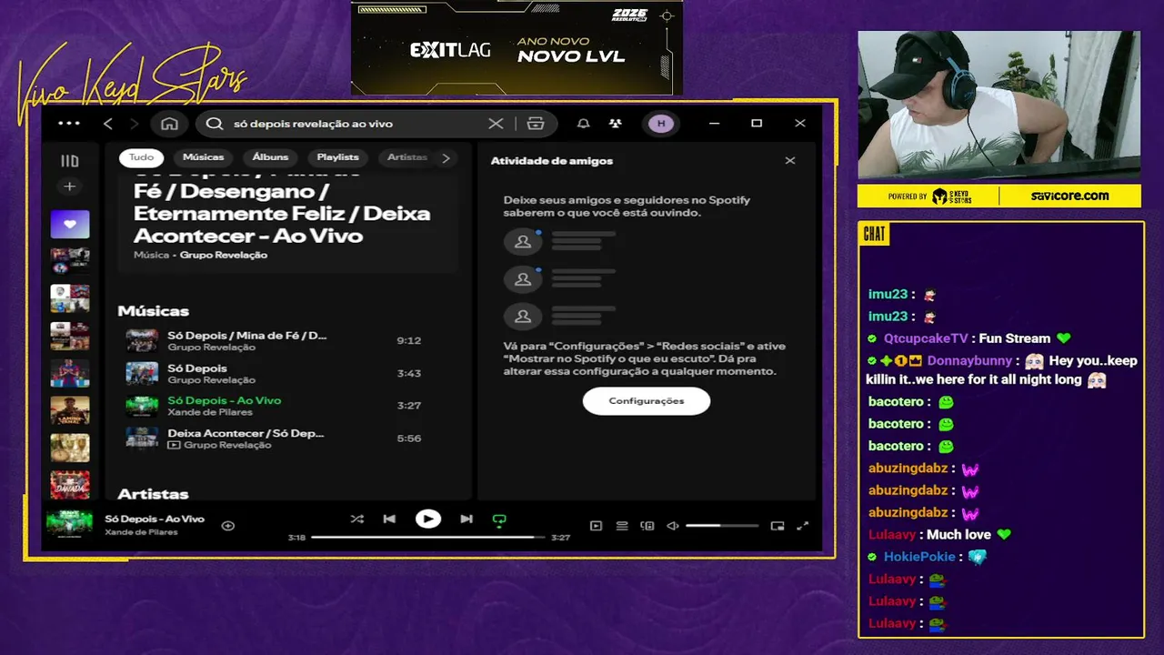
Task: Toggle the Friend Activity icon in top bar
Action: click(x=616, y=124)
